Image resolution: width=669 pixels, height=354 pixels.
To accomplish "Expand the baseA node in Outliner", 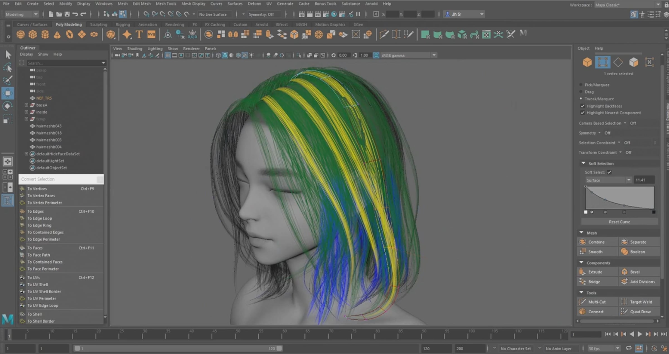I will tap(26, 105).
